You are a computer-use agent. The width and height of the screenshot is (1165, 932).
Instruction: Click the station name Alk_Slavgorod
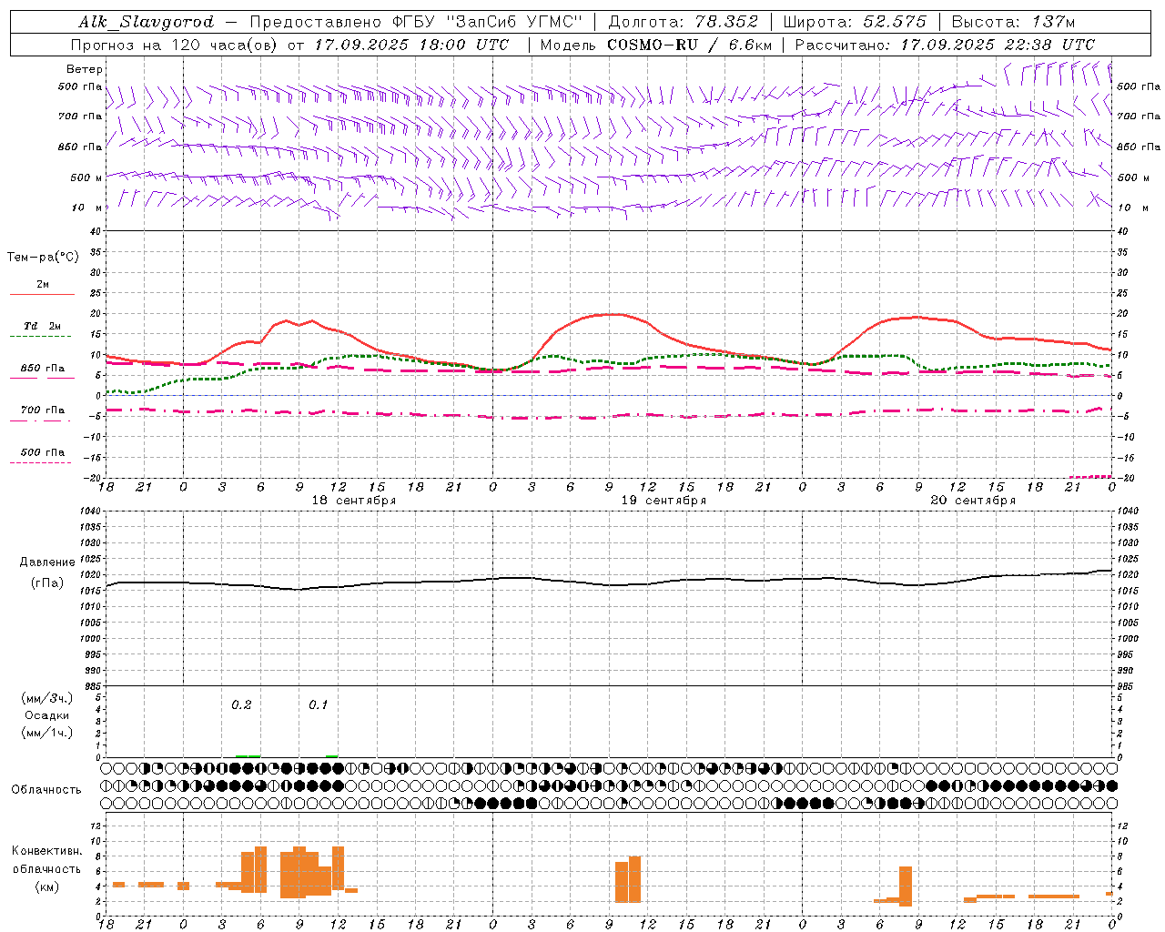click(147, 22)
